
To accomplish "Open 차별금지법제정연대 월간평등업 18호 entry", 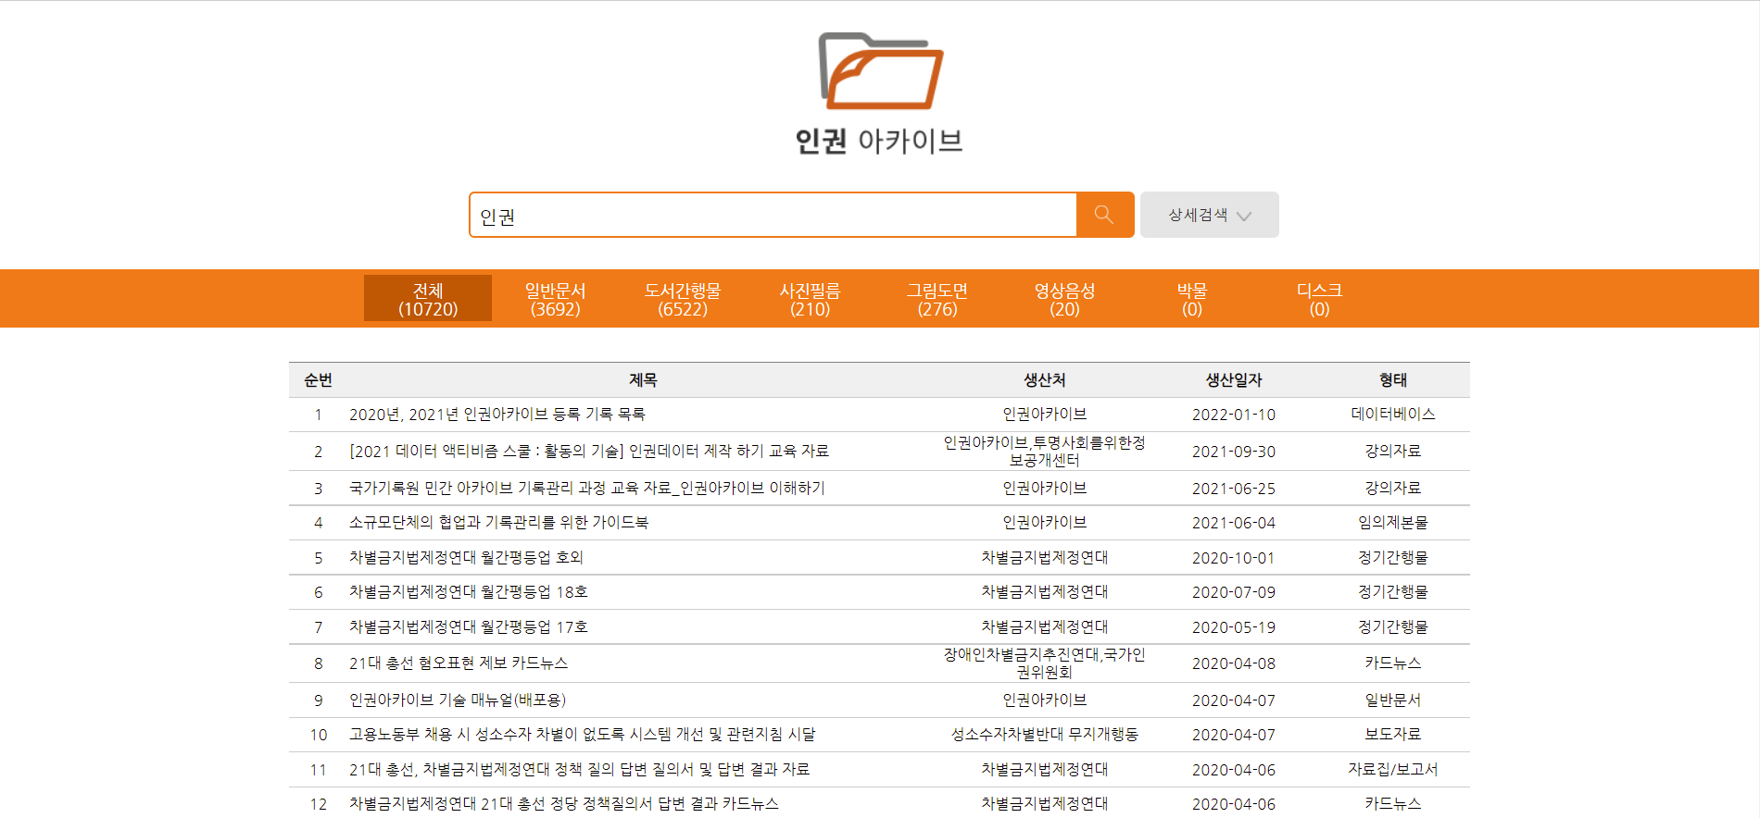I will point(468,592).
